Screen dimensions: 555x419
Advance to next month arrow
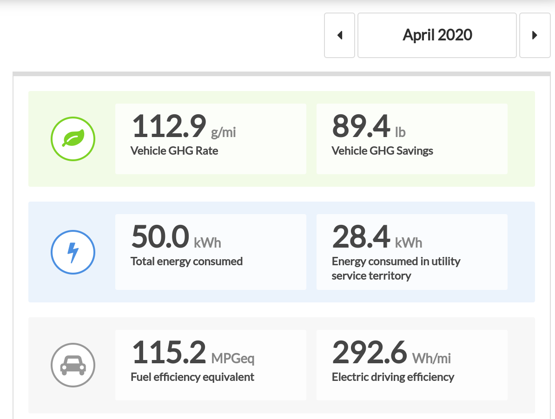535,35
